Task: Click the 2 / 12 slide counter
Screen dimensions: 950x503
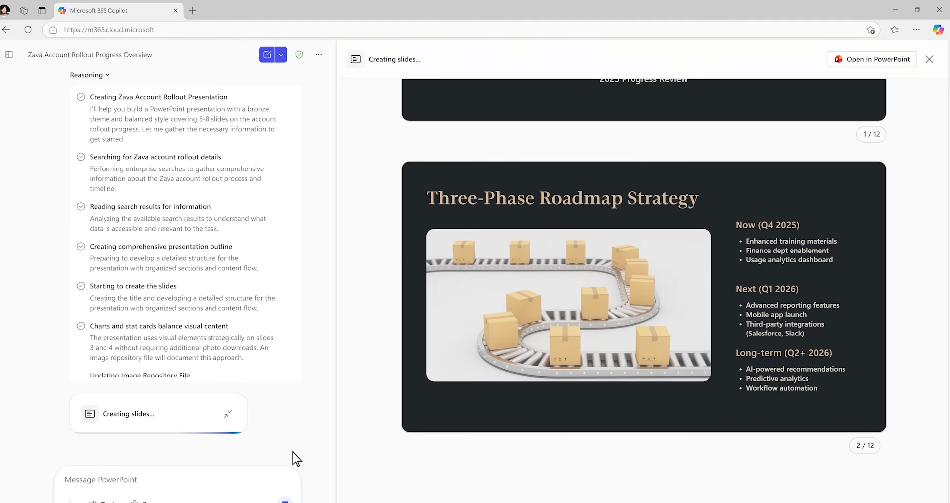Action: click(x=865, y=446)
